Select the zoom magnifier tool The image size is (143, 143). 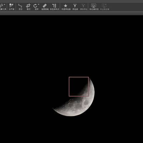click(2, 6)
